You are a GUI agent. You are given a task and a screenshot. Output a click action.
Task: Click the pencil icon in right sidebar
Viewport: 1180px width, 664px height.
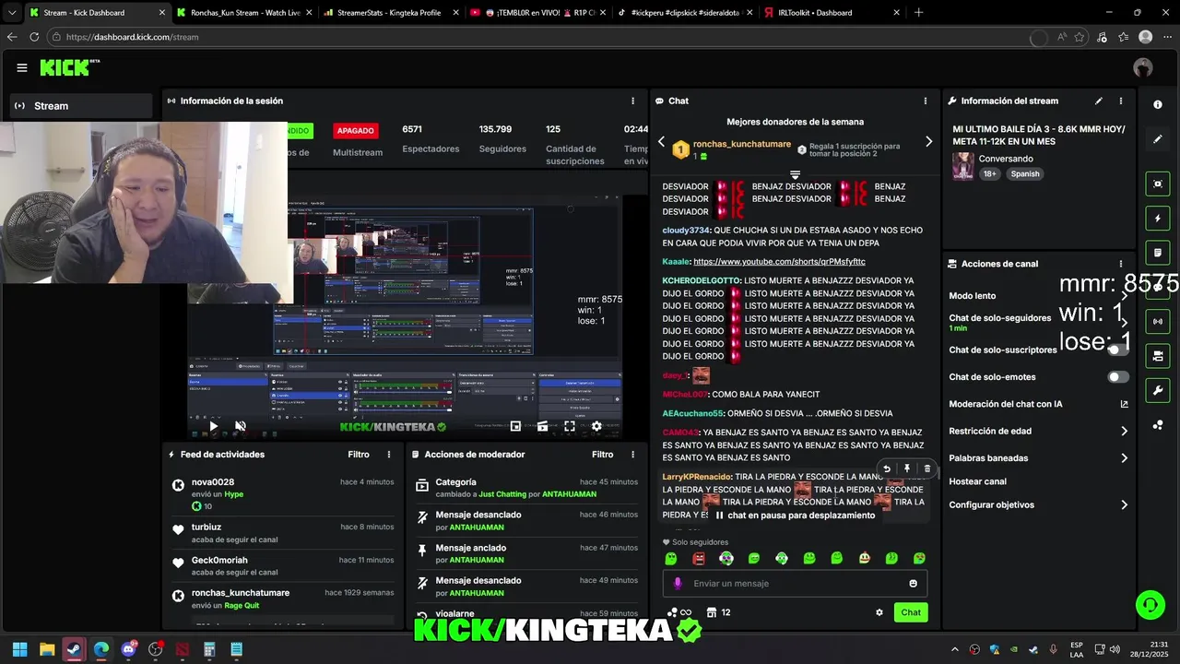point(1158,139)
